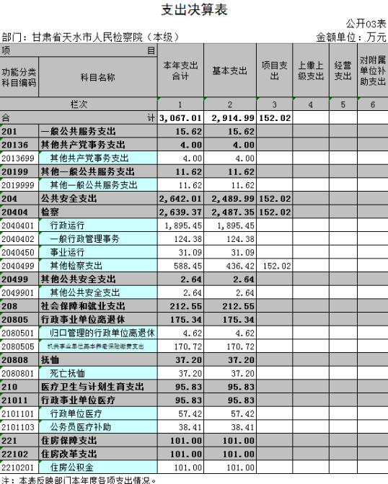Click the 事业运行 amount 31.09 total cell
Image resolution: width=388 pixels, height=484 pixels.
[x=180, y=252]
